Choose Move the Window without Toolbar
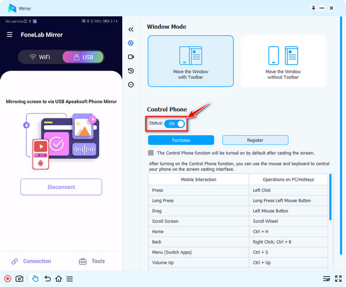 click(283, 61)
